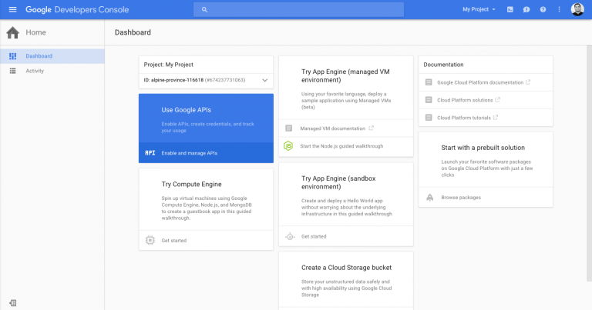Click the page vertical scrollbar
Image resolution: width=592 pixels, height=310 pixels.
[x=590, y=164]
